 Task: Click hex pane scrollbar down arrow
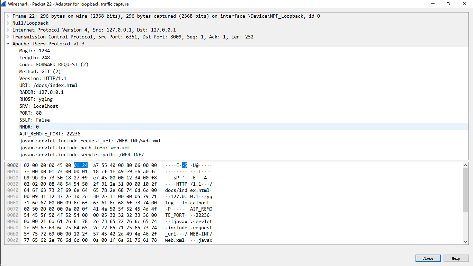[x=465, y=241]
